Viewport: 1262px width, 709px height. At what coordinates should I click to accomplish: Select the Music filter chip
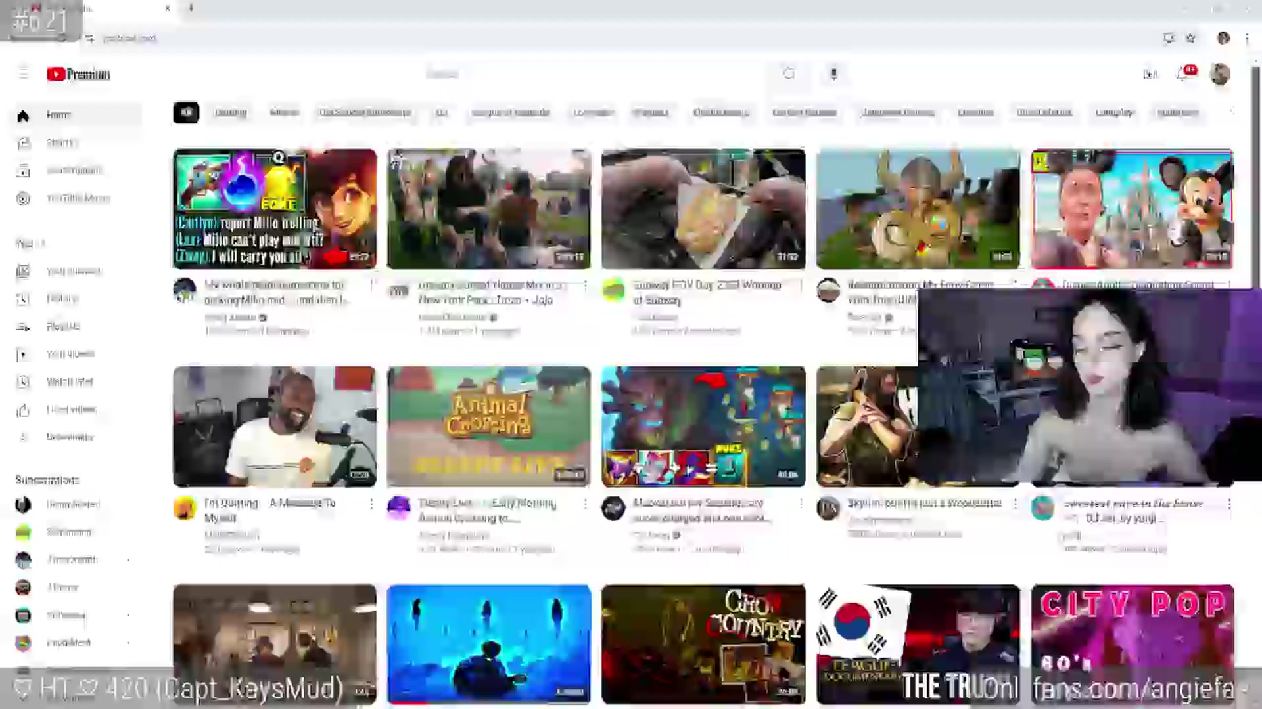[x=284, y=112]
